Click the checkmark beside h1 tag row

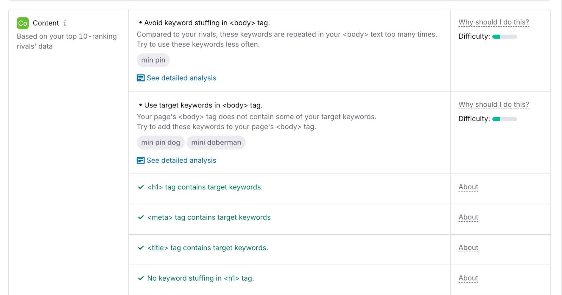click(x=141, y=187)
